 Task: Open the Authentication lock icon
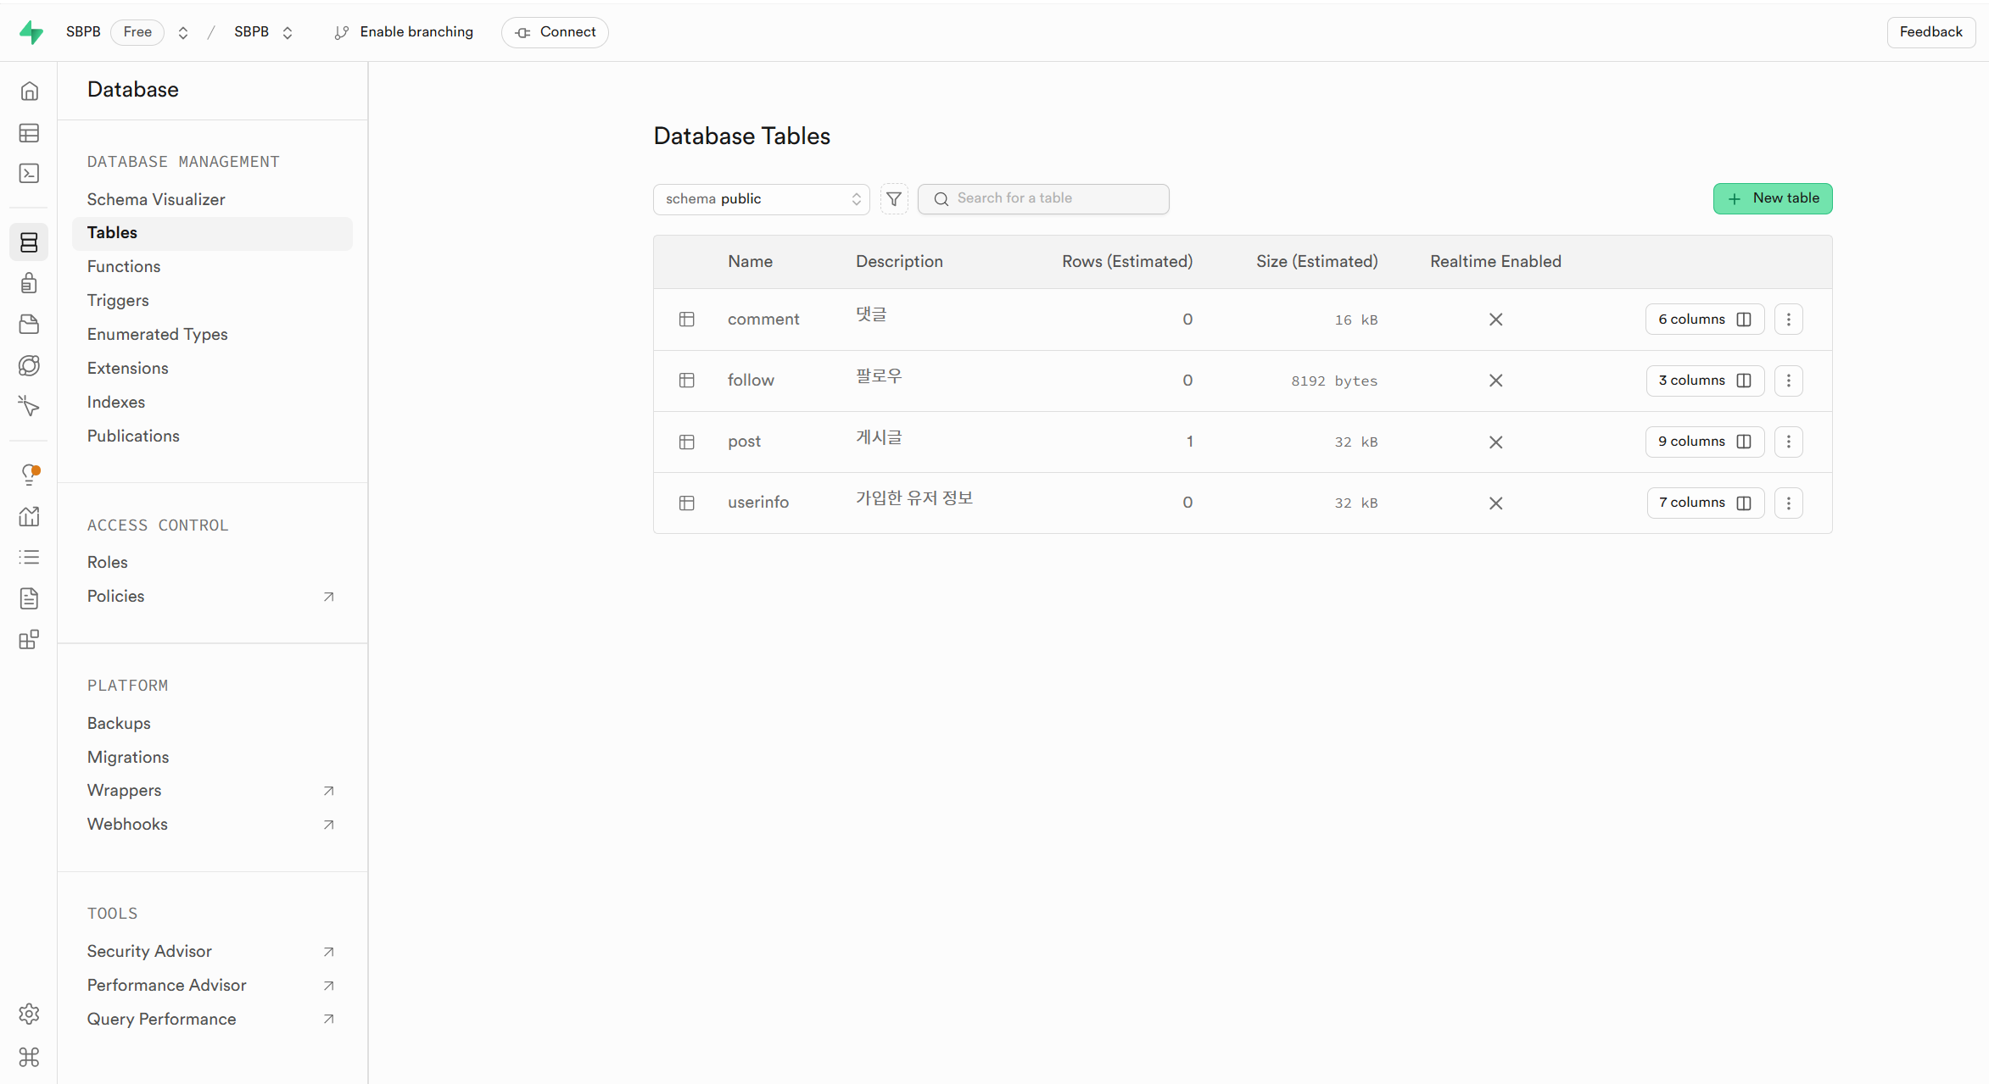29,283
